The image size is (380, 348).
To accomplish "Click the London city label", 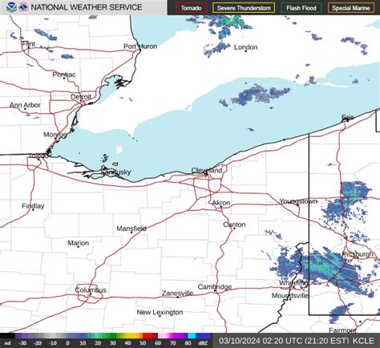I will coord(246,47).
